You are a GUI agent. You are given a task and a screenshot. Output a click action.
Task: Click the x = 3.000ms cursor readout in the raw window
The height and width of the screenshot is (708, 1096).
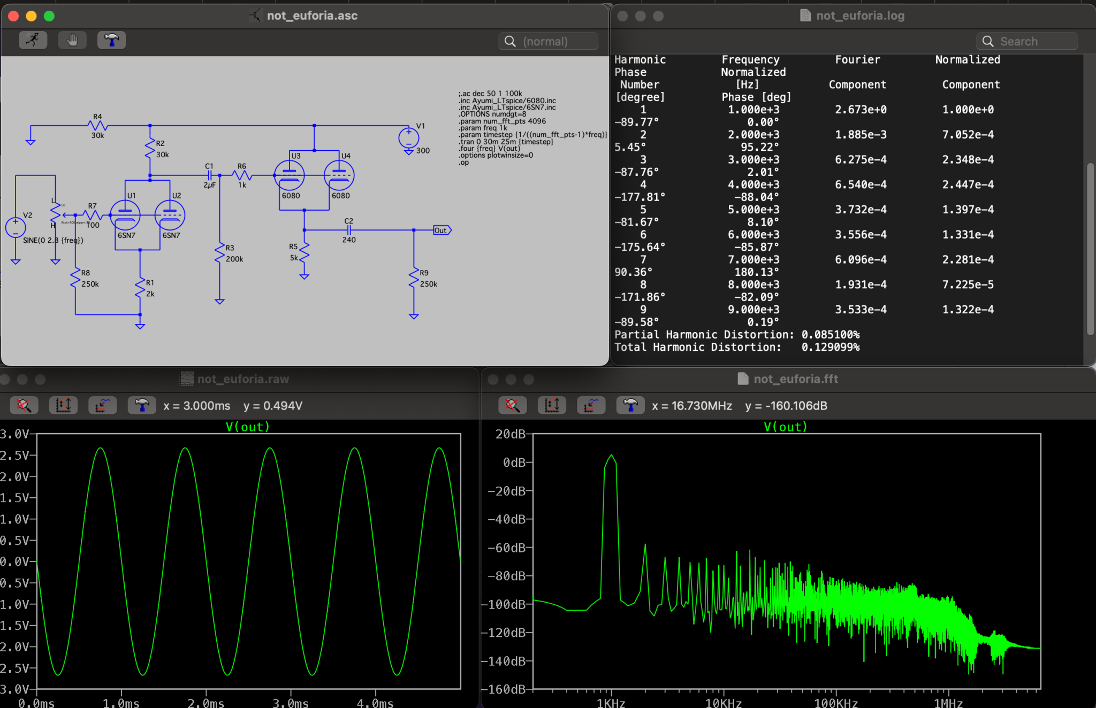[x=197, y=406]
